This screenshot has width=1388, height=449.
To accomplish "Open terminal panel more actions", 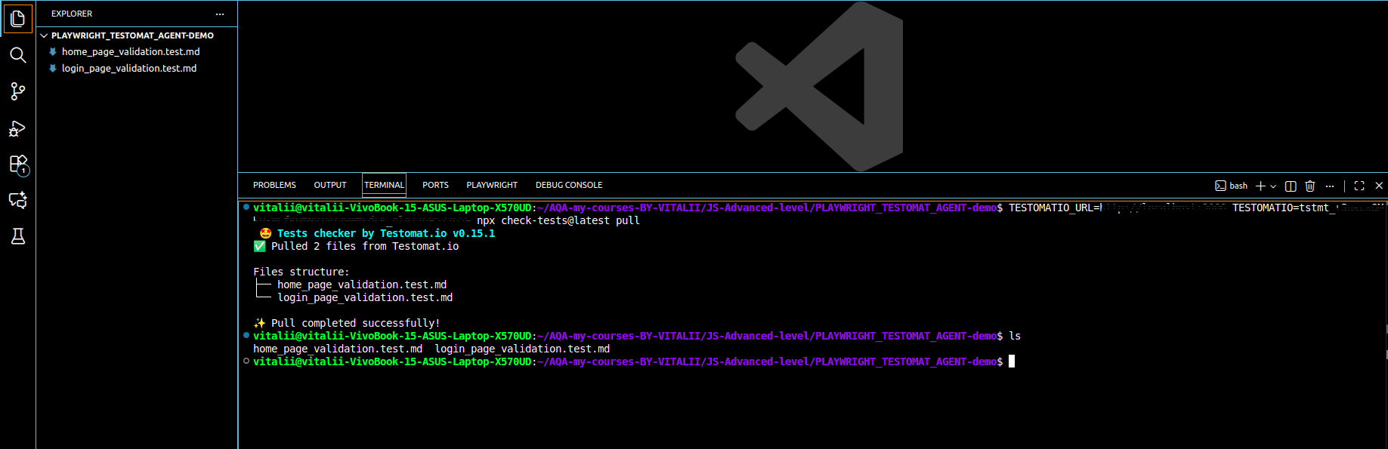I will pos(1330,186).
